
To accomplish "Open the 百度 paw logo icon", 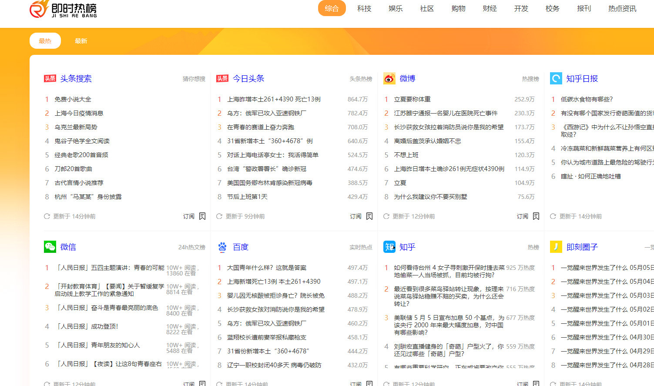I will tap(222, 247).
